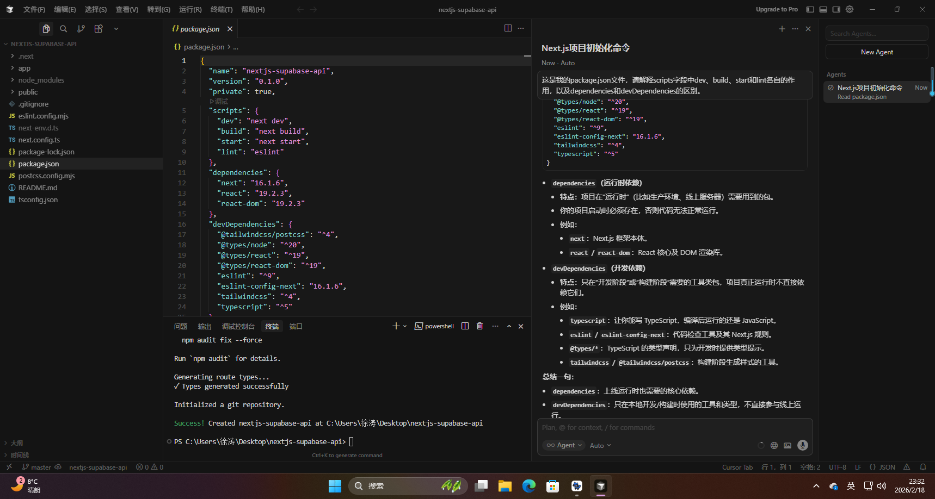Open the Extensions view icon
This screenshot has width=935, height=499.
pos(99,29)
